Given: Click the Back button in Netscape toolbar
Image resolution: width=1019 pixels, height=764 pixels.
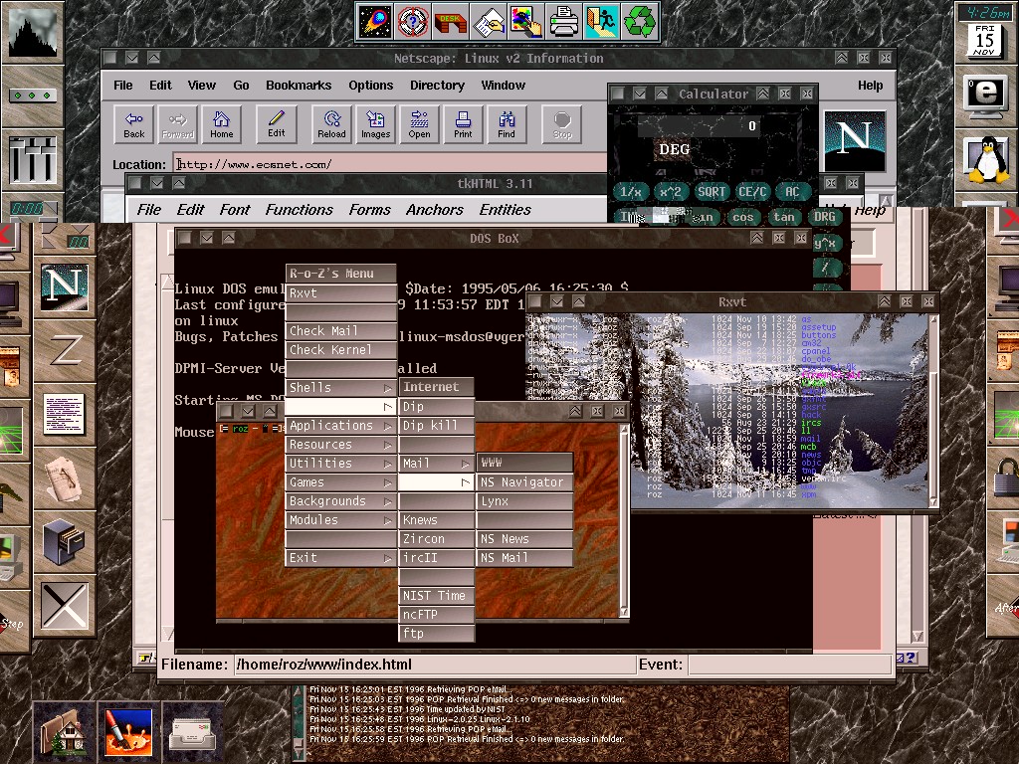Looking at the screenshot, I should (134, 124).
